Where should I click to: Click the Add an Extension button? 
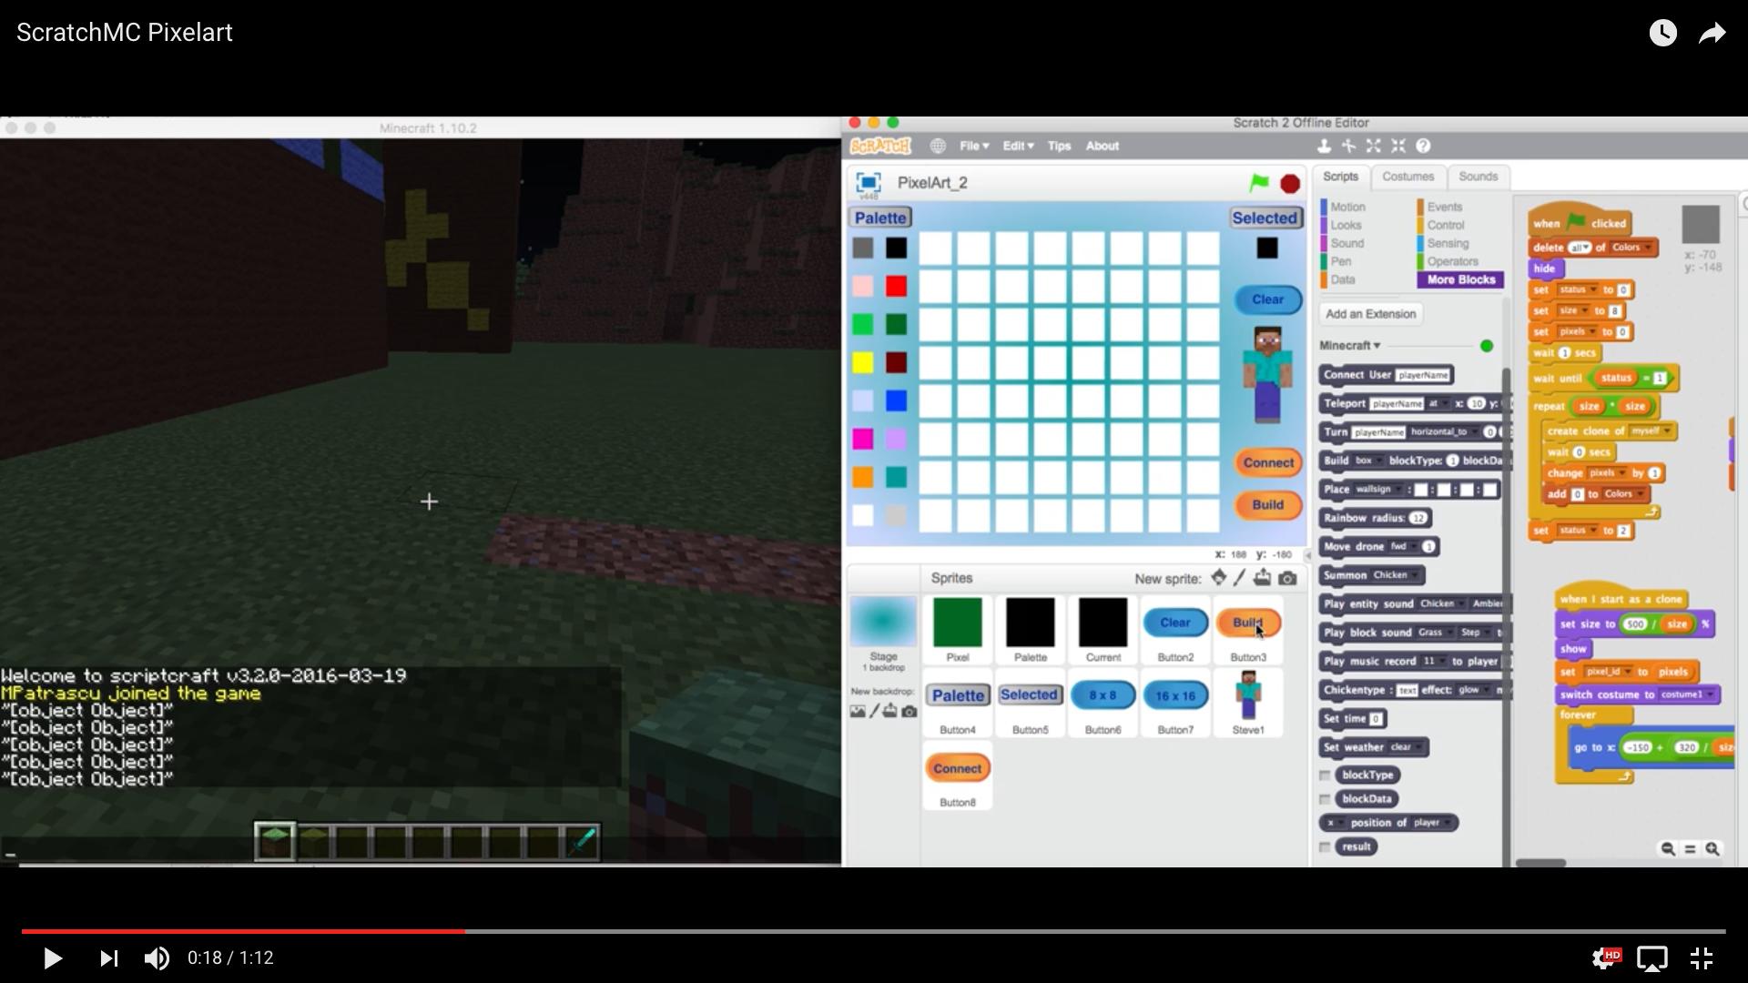point(1370,314)
